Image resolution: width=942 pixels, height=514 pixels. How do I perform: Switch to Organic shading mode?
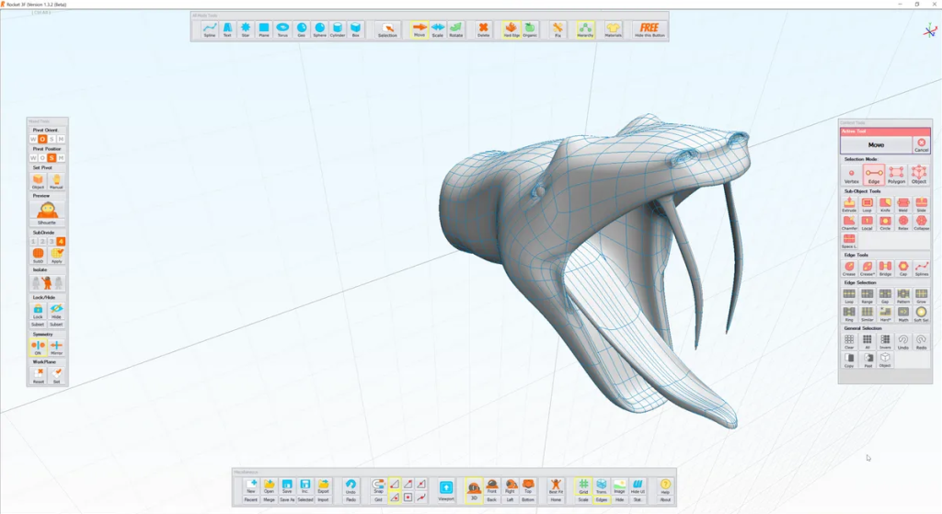point(530,29)
